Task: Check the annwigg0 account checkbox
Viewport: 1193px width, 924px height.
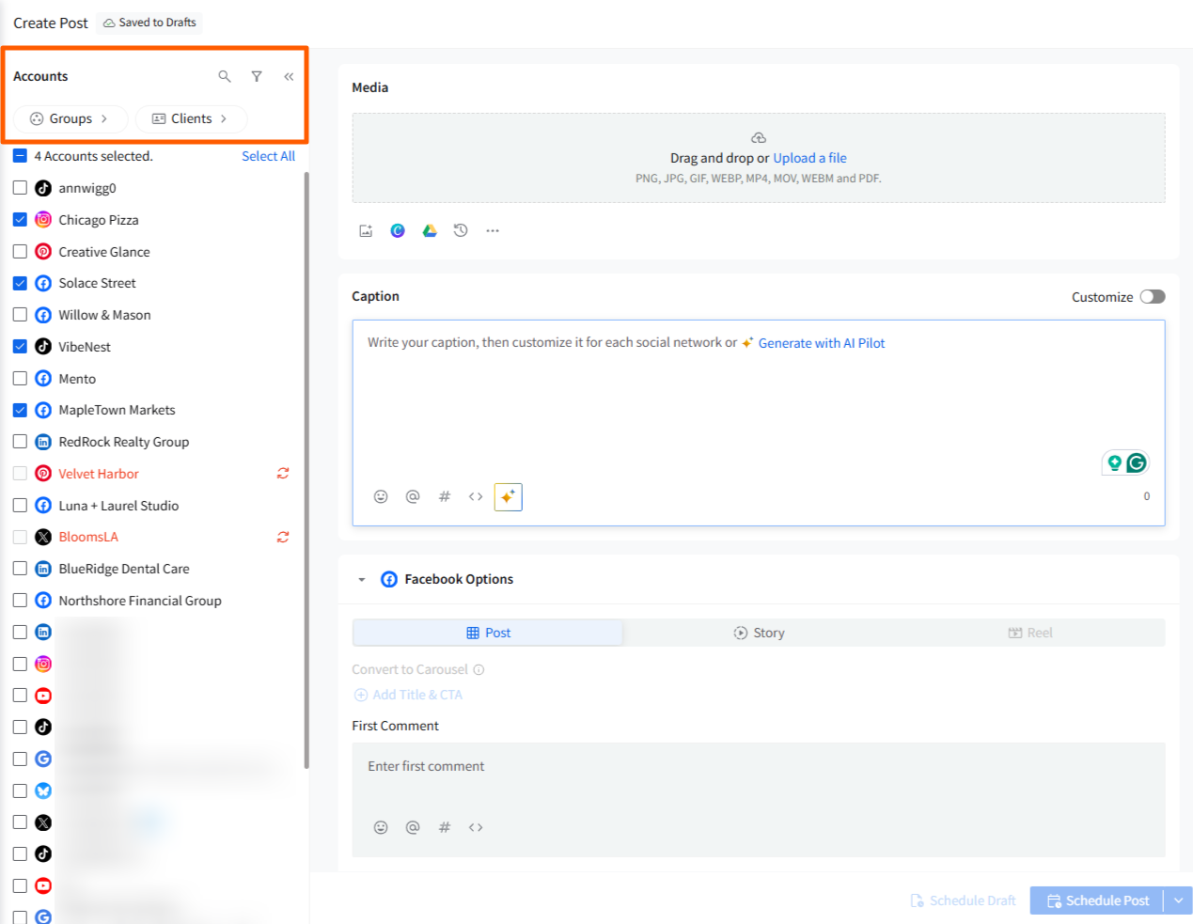Action: pos(20,188)
